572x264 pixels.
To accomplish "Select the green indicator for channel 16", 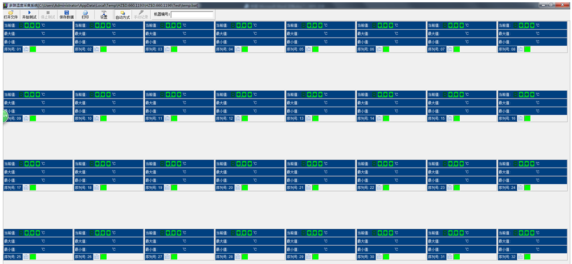I will [x=528, y=119].
